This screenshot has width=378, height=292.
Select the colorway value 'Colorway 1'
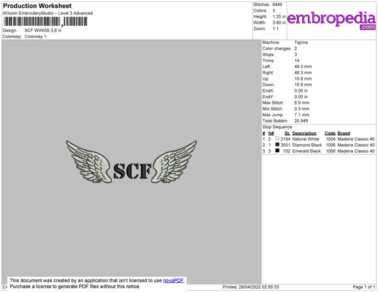(35, 36)
